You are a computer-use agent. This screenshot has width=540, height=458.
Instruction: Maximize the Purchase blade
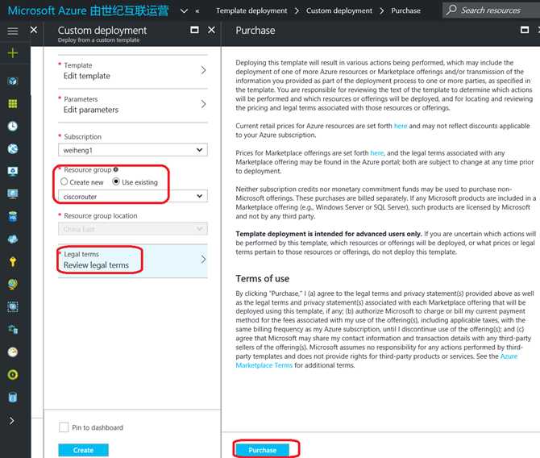pyautogui.click(x=525, y=30)
